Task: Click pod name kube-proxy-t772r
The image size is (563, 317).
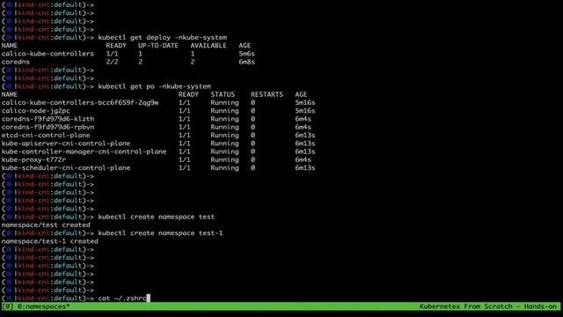Action: pos(33,159)
